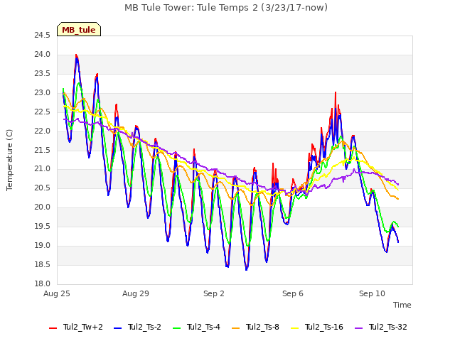Click the yellow Tul2_Ts-16 legend swatch
This screenshot has height=341, width=455.
tap(295, 328)
